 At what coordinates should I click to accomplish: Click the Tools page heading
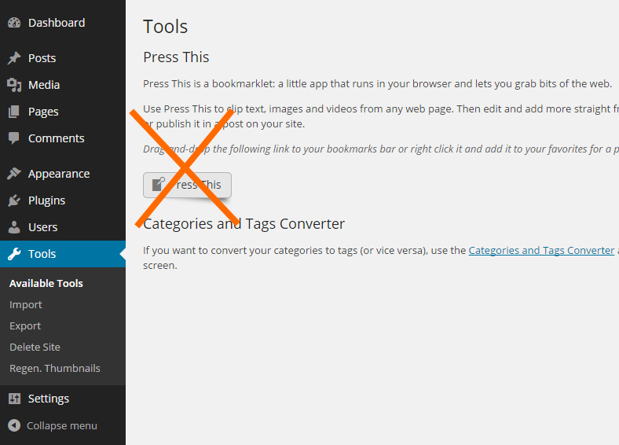click(x=166, y=27)
